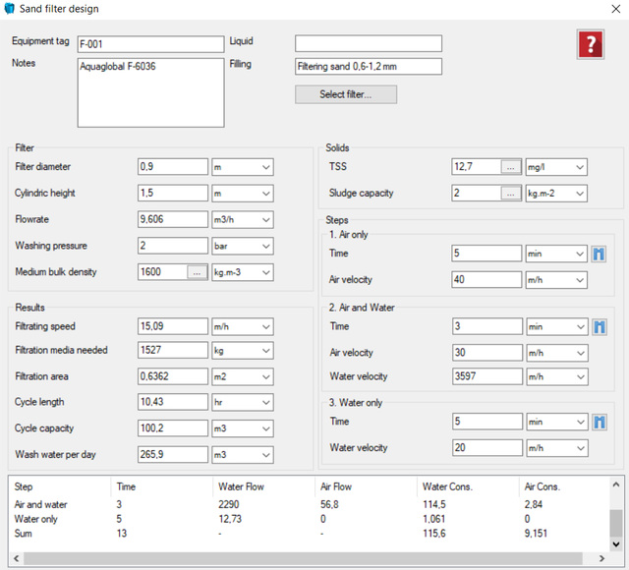629x570 pixels.
Task: Click the Sludge capacity ellipsis button
Action: [509, 194]
